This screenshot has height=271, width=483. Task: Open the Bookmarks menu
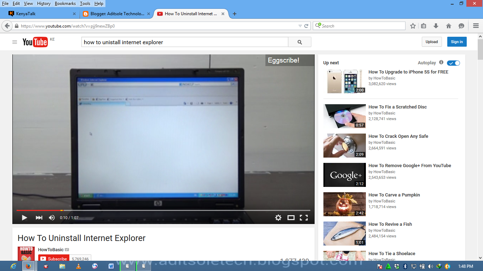tap(65, 4)
